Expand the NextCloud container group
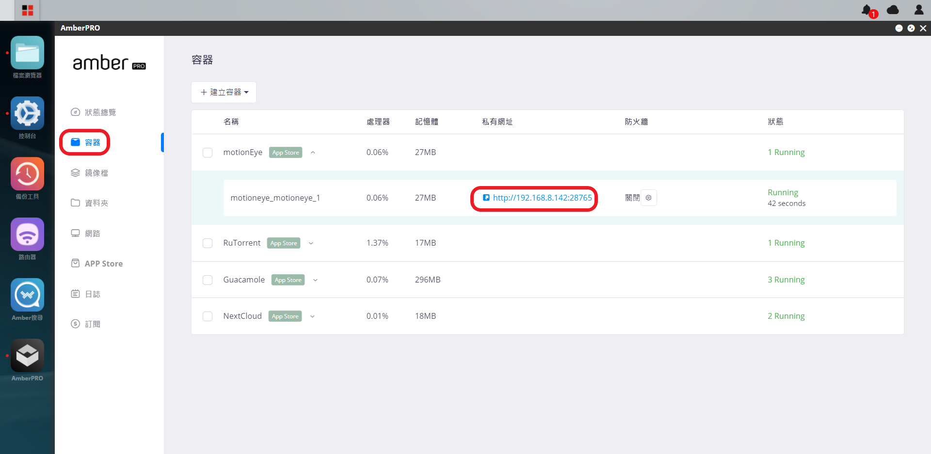The image size is (931, 454). tap(312, 316)
